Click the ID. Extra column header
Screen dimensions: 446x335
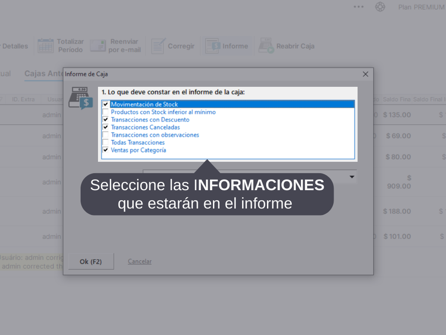(24, 99)
